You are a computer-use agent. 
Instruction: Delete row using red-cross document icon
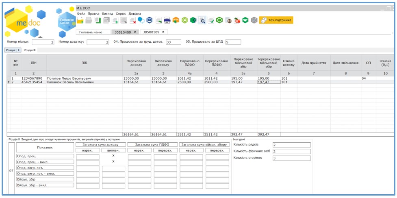132,20
